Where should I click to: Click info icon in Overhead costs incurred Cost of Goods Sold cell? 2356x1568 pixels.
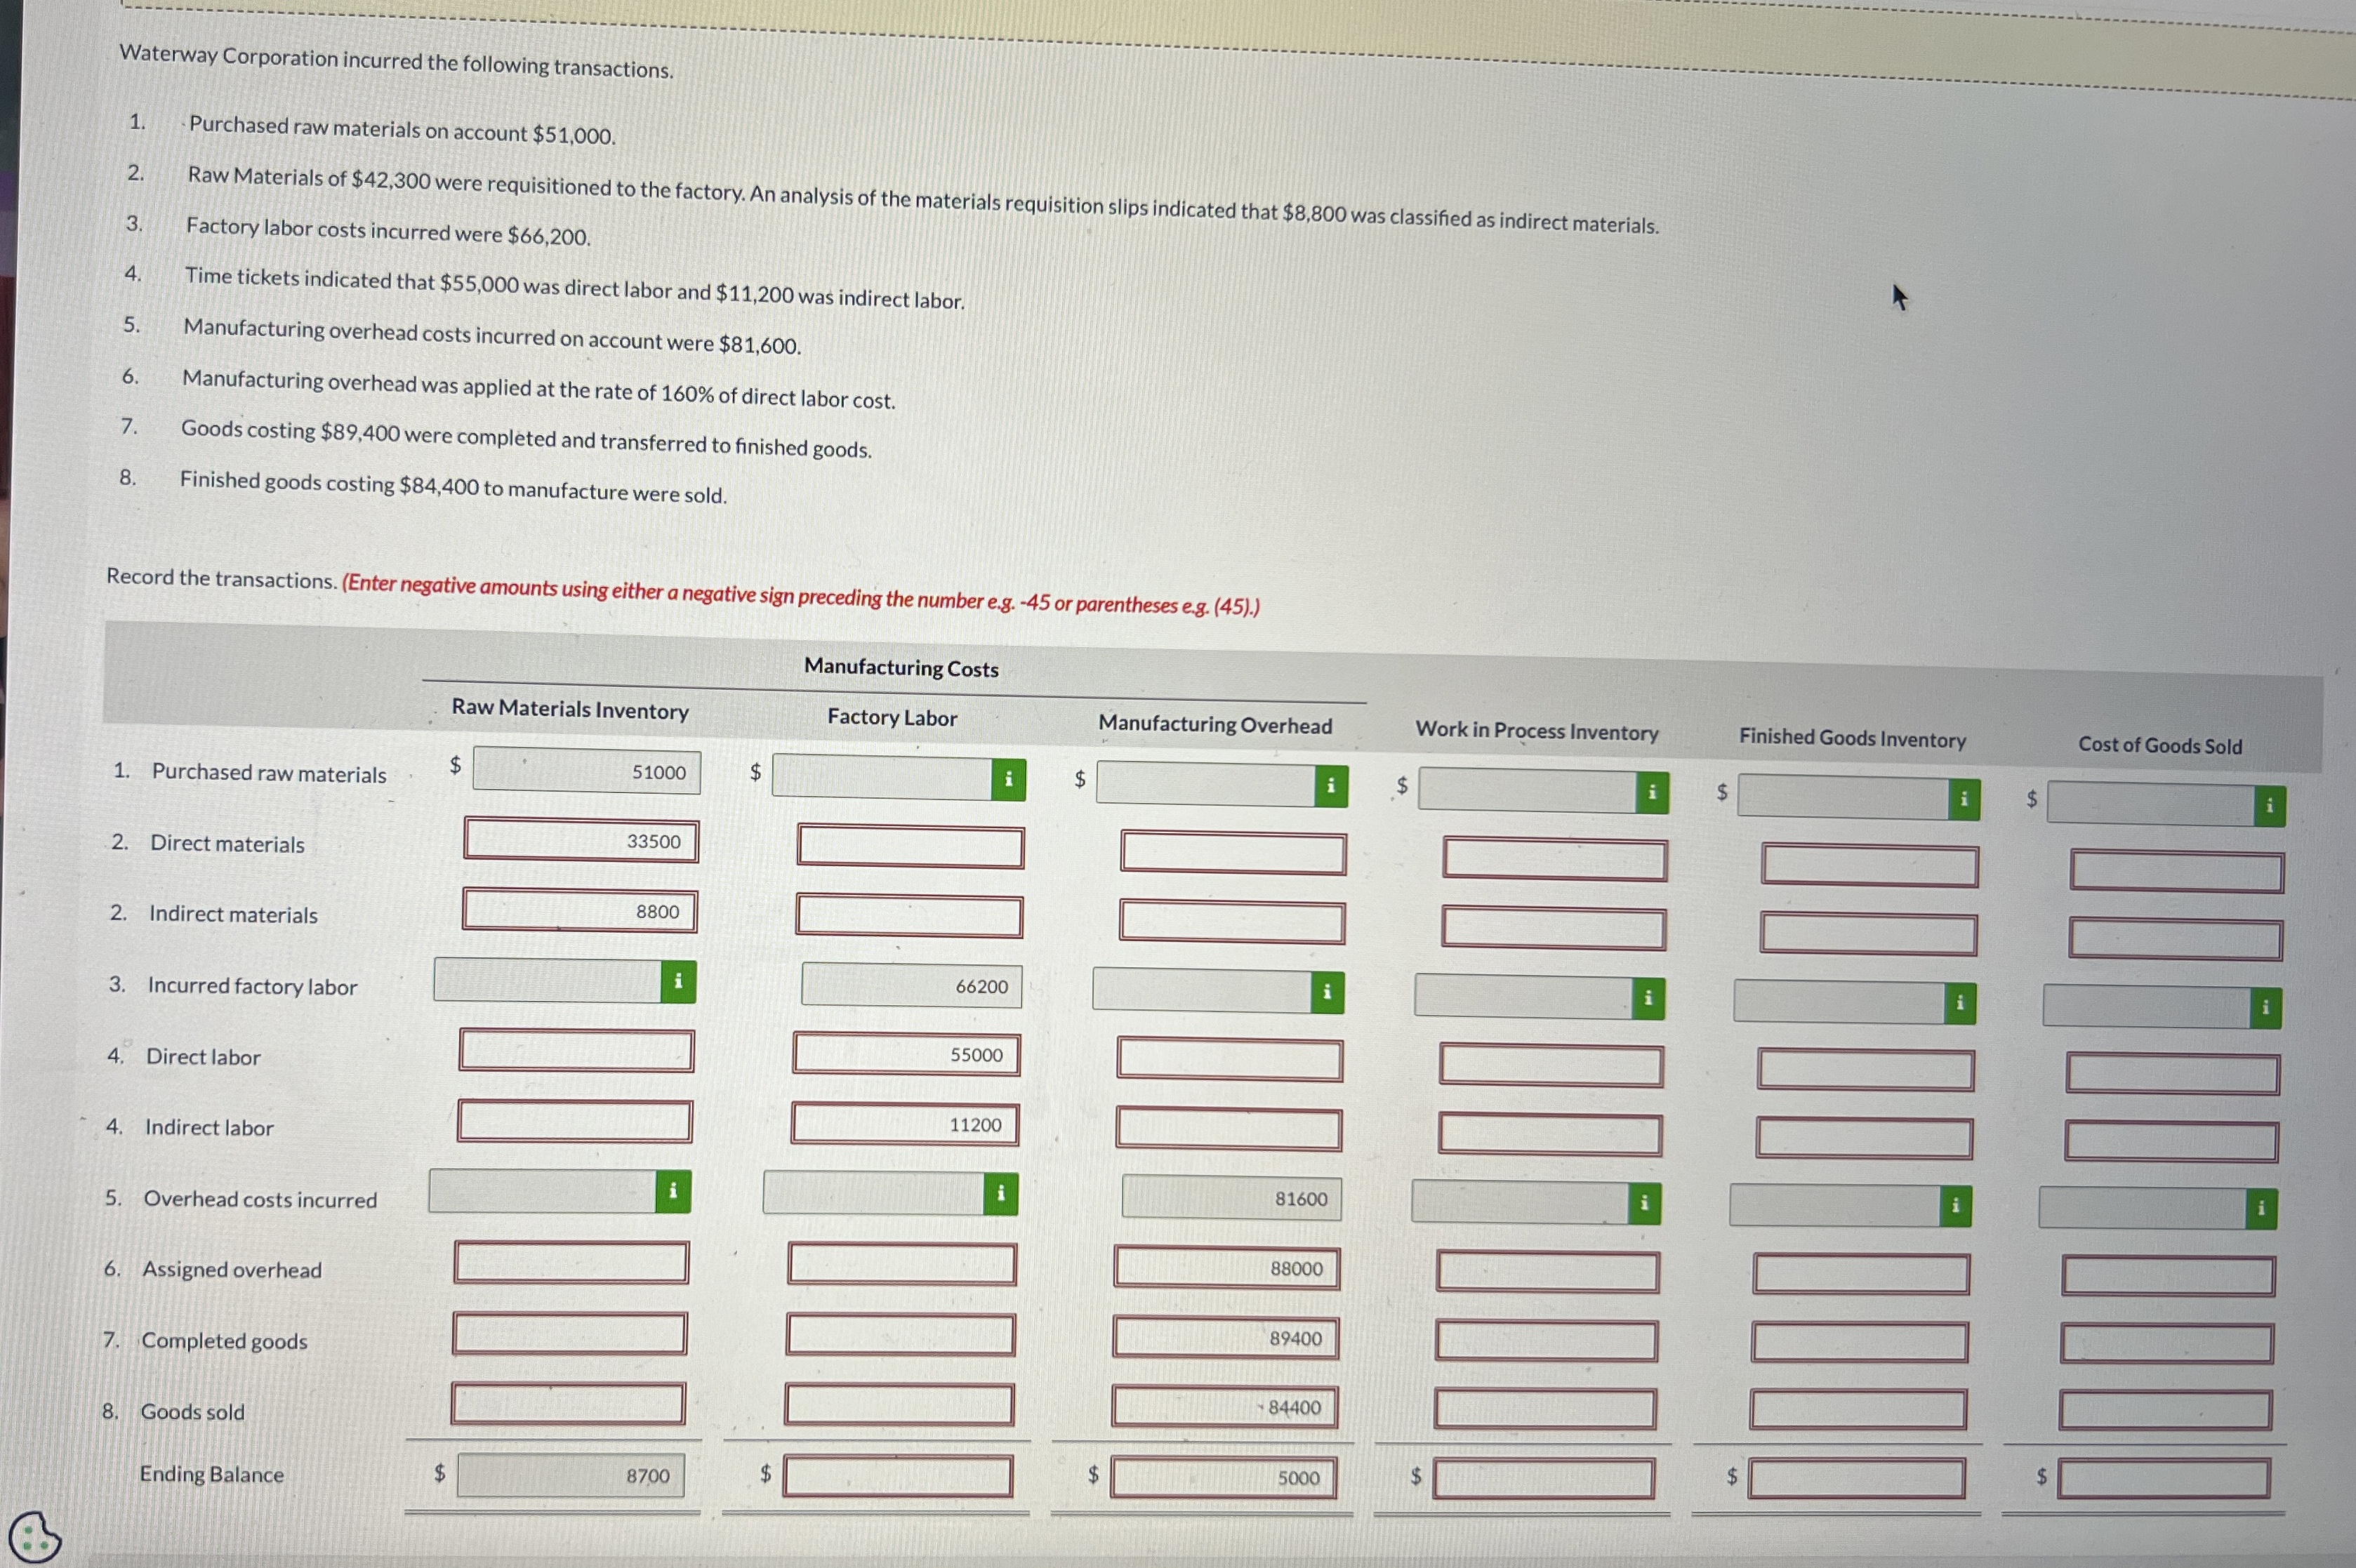(2261, 1209)
